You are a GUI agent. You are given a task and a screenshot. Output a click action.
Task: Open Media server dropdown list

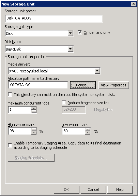(97, 71)
